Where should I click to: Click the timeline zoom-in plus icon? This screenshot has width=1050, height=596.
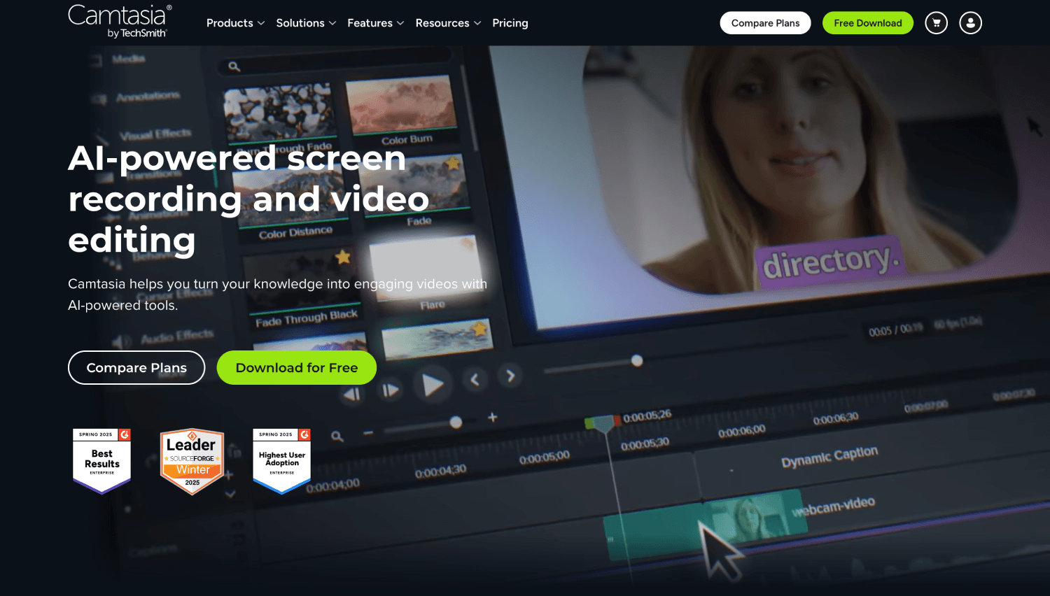(x=493, y=417)
